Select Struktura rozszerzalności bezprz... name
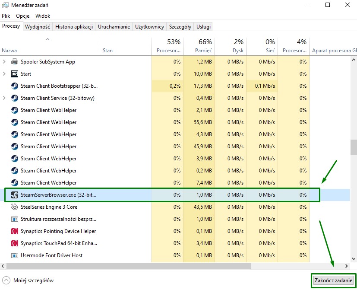The image size is (357, 290). pyautogui.click(x=58, y=219)
